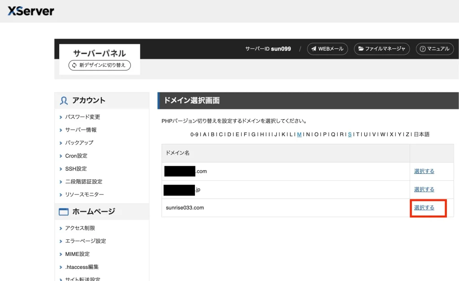Open 二段階認証設定 in the sidebar
The image size is (459, 281).
(x=84, y=182)
